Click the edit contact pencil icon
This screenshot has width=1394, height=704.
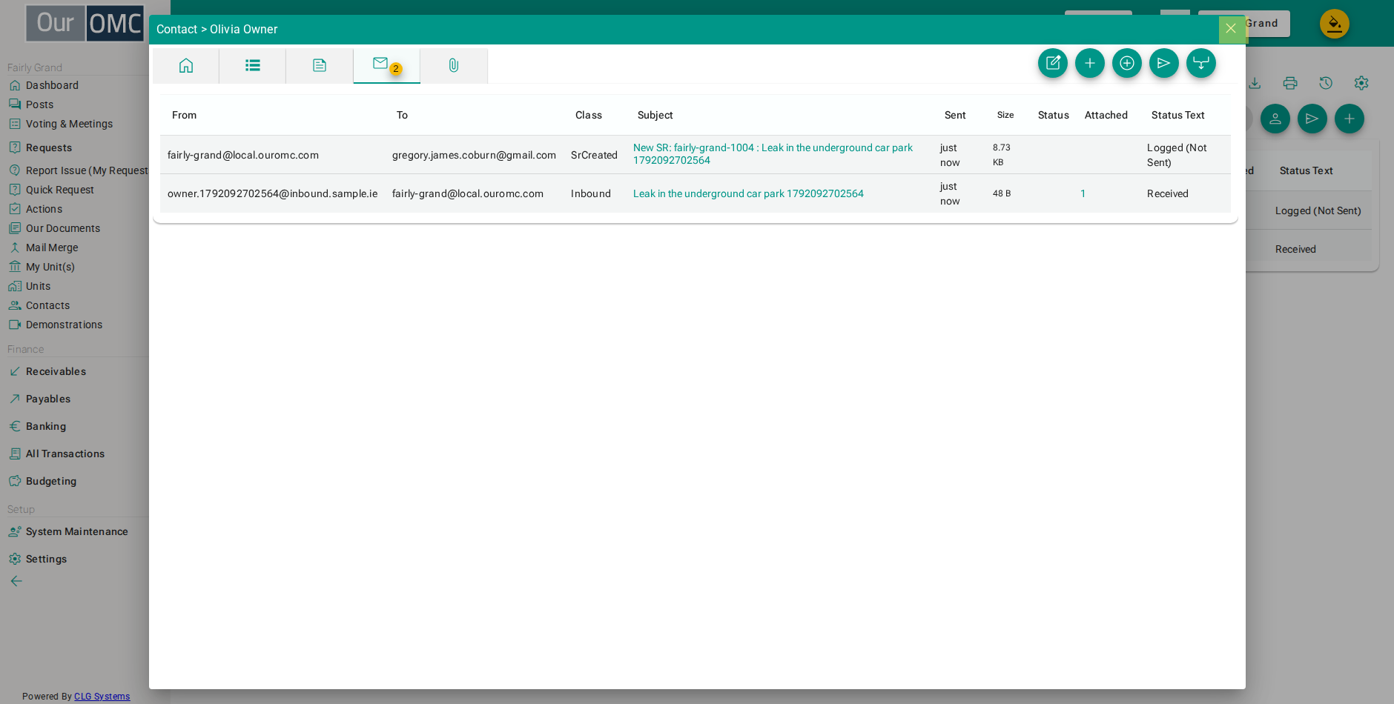pos(1053,63)
